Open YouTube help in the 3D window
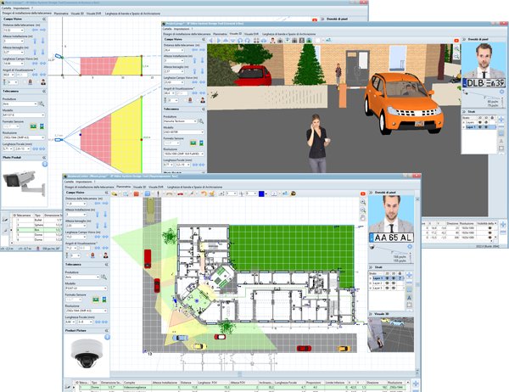The image size is (509, 392). point(456,41)
